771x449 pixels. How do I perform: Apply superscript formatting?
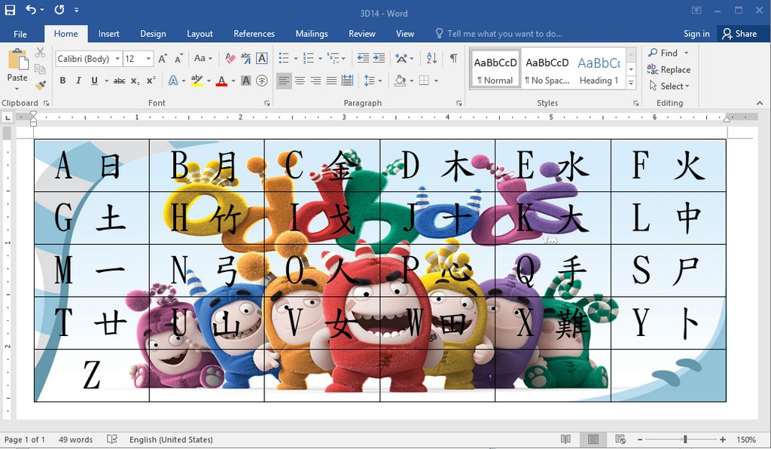[x=151, y=81]
